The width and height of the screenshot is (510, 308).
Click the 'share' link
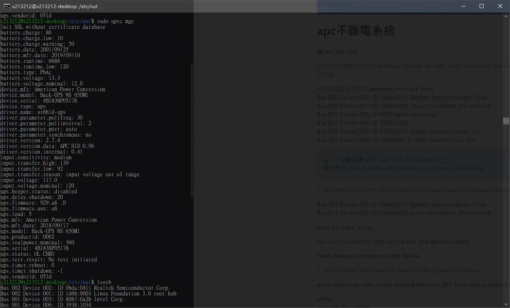tap(324, 299)
